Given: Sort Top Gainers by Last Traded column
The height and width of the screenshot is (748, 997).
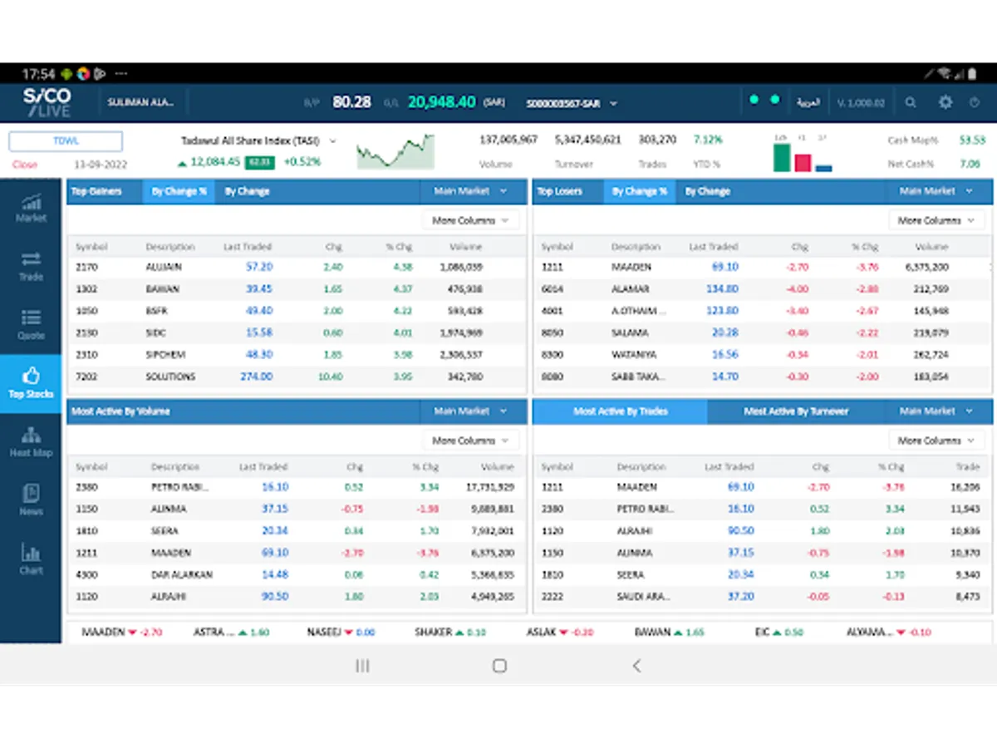Looking at the screenshot, I should point(248,247).
